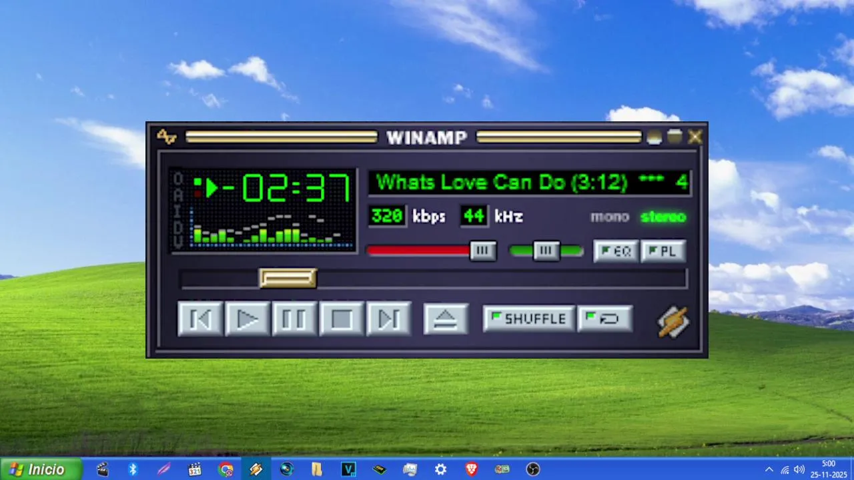854x480 pixels.
Task: Launch Google Chrome from taskbar
Action: (226, 469)
